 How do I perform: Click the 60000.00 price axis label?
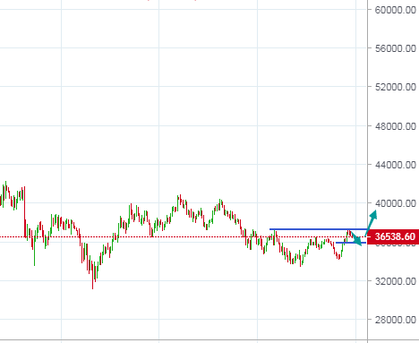(x=395, y=10)
